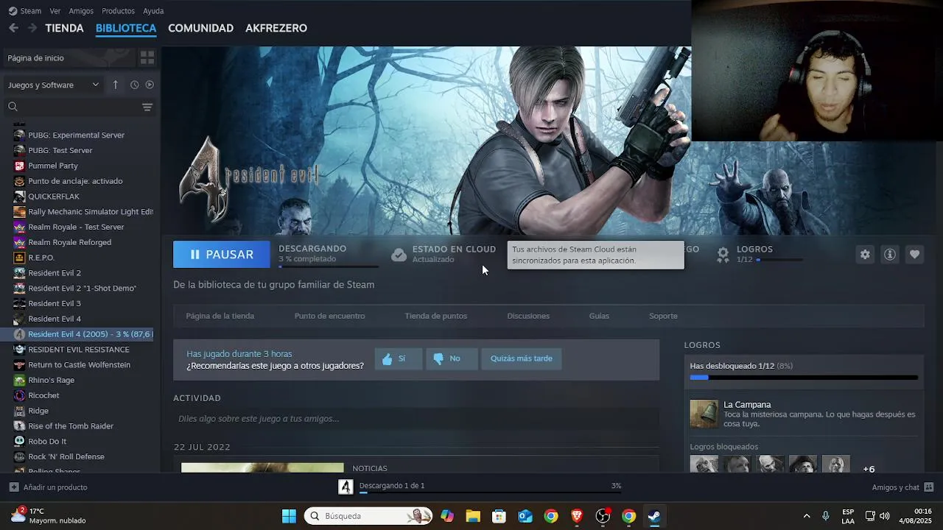Add game to favorites heart icon
Image resolution: width=943 pixels, height=530 pixels.
914,254
